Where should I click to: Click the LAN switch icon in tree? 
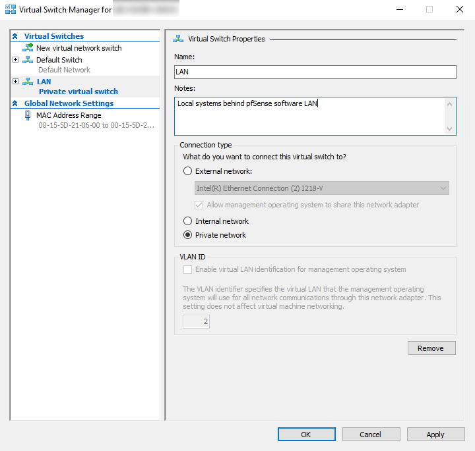(28, 82)
